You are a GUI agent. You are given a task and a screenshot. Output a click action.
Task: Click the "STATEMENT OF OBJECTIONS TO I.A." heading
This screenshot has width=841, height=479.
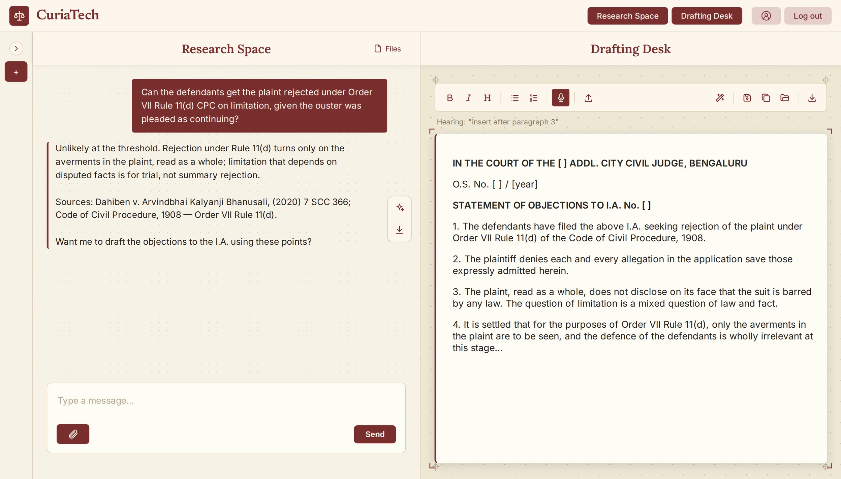552,205
